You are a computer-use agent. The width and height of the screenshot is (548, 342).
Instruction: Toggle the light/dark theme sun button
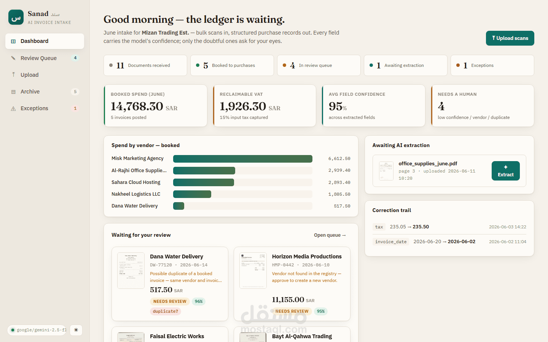(x=76, y=330)
